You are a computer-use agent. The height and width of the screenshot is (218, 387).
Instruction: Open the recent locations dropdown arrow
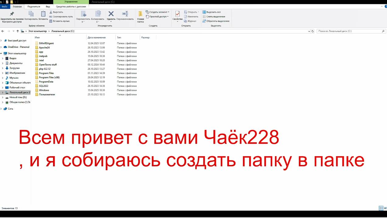tap(13, 31)
